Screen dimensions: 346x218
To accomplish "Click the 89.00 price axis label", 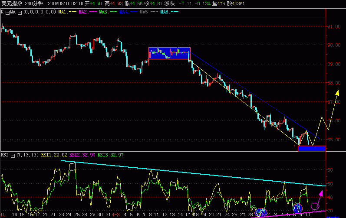I will pos(334,64).
